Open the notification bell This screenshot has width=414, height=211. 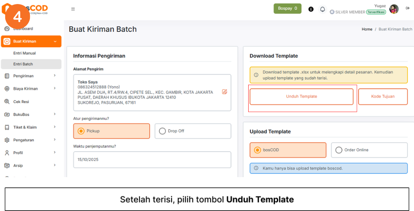(x=323, y=9)
